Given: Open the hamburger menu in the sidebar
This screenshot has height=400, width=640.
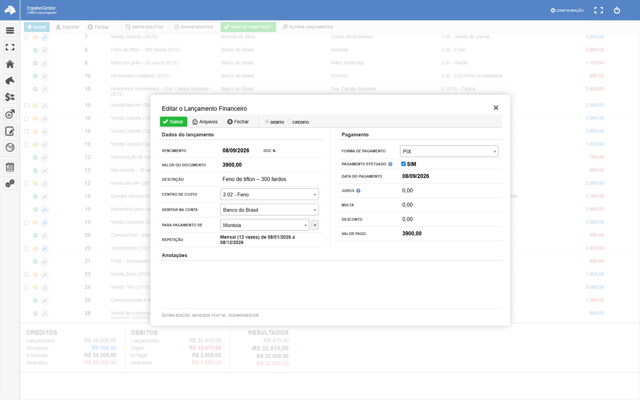Looking at the screenshot, I should pyautogui.click(x=10, y=30).
